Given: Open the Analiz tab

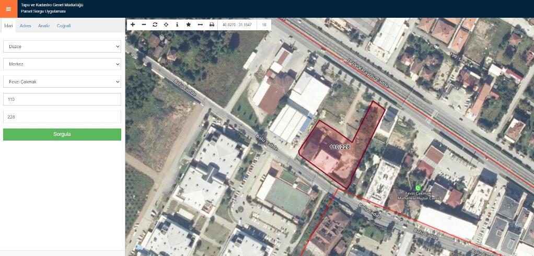Looking at the screenshot, I should (43, 26).
